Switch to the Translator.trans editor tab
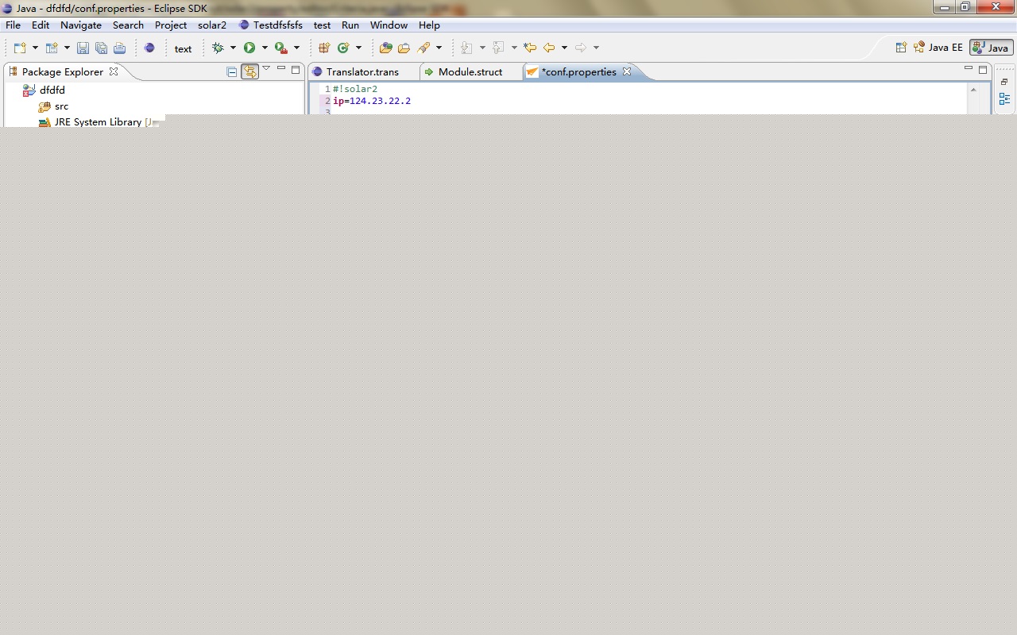 (x=363, y=71)
